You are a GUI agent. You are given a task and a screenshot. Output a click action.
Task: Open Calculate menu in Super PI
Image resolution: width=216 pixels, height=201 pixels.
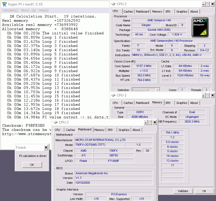10,10
